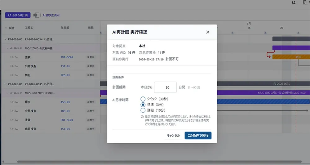Click the orange 塗装 Gantt bar

[x=291, y=57]
